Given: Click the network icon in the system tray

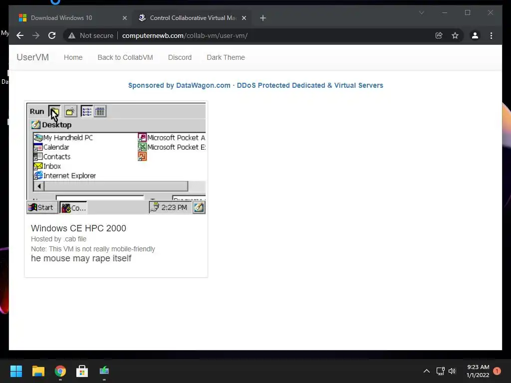Looking at the screenshot, I should 440,371.
